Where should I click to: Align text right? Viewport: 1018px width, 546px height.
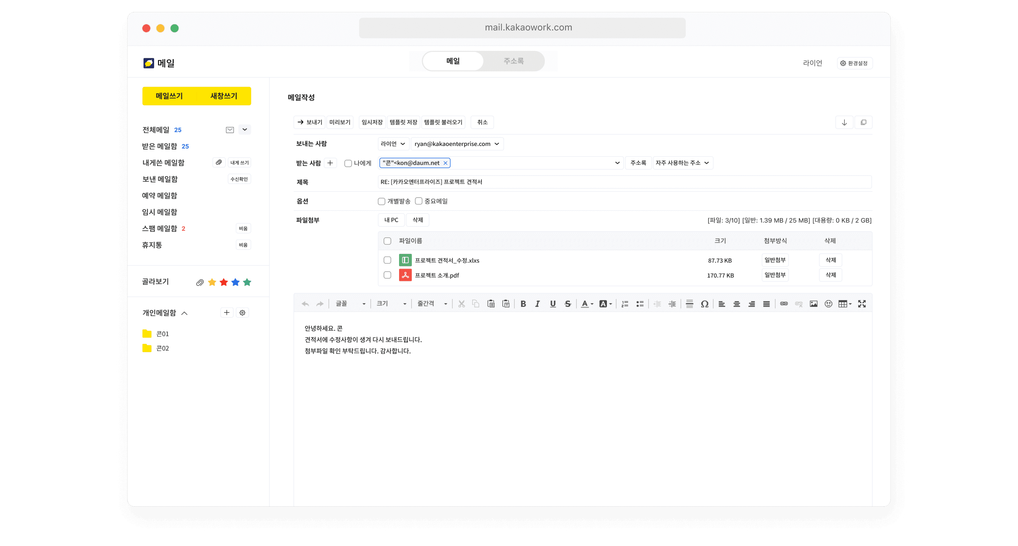click(x=751, y=304)
